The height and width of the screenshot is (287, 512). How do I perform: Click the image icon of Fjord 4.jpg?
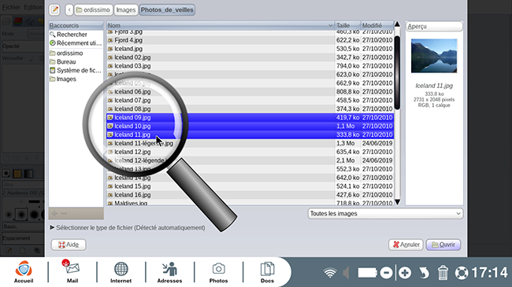coord(110,40)
